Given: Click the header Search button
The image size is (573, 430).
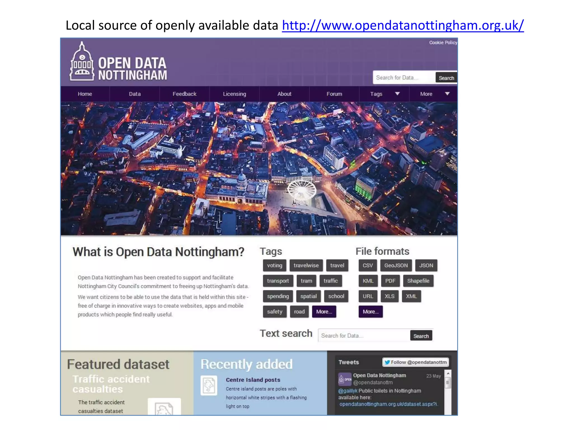Looking at the screenshot, I should [x=446, y=78].
